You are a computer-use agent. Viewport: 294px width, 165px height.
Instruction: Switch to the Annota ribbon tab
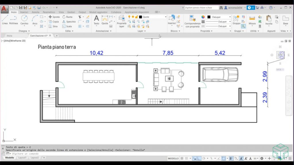[x=36, y=12]
